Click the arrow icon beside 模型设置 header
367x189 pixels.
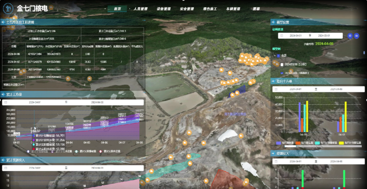(273, 22)
